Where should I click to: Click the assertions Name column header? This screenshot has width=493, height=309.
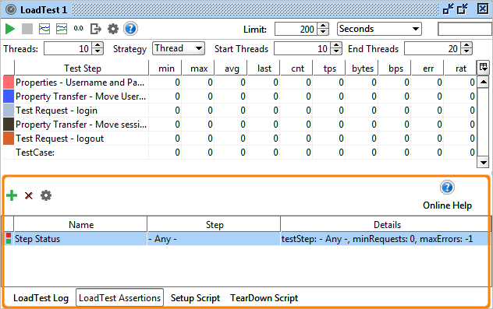click(x=80, y=225)
